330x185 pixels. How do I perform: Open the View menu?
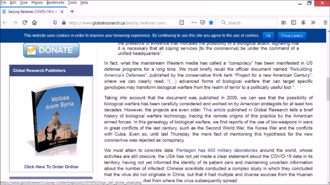click(24, 2)
